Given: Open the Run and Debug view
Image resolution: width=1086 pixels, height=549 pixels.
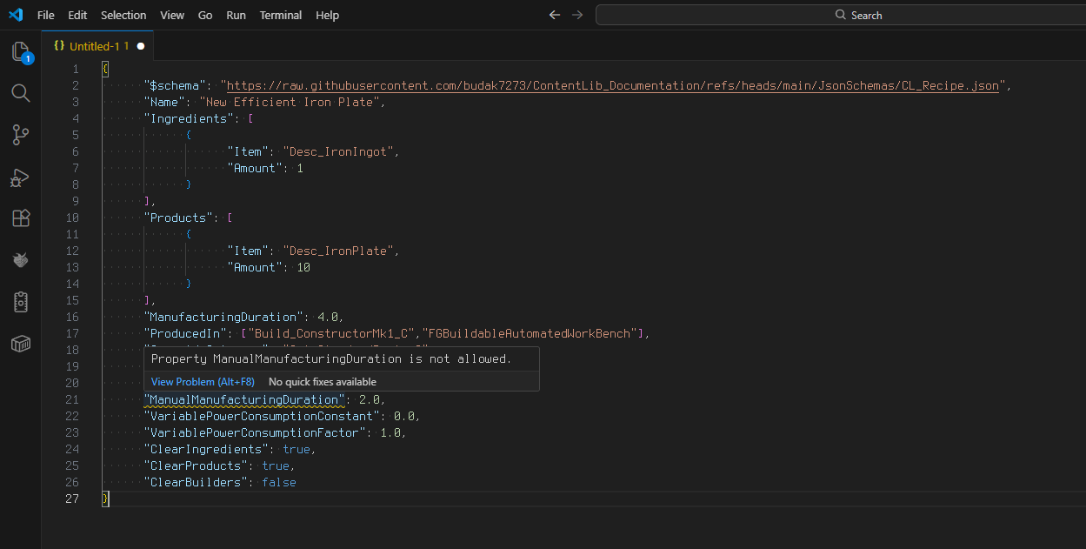Looking at the screenshot, I should [21, 177].
